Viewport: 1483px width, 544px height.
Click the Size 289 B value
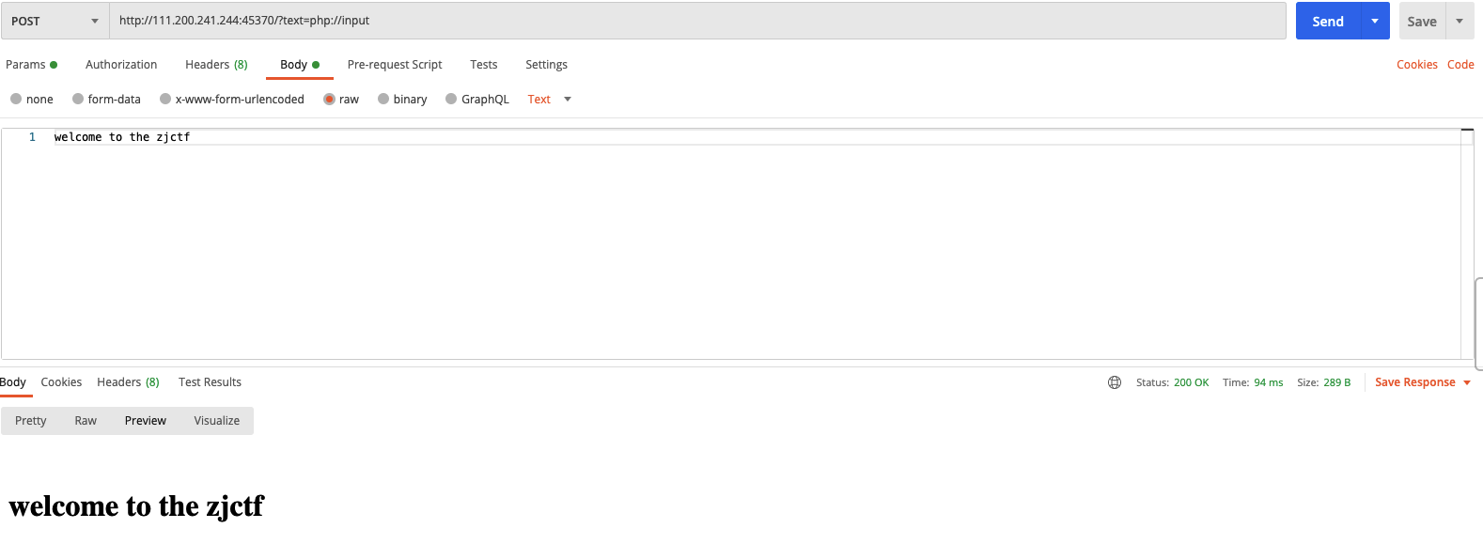tap(1336, 382)
